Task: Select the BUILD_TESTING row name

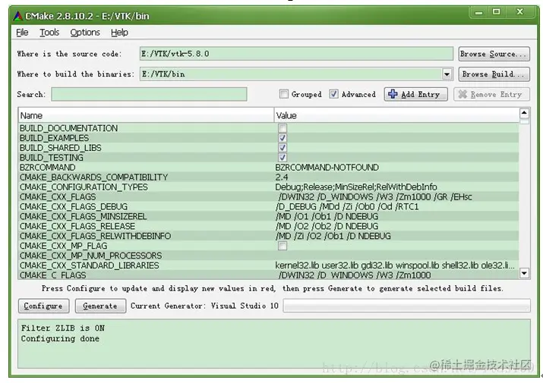Action: point(51,158)
